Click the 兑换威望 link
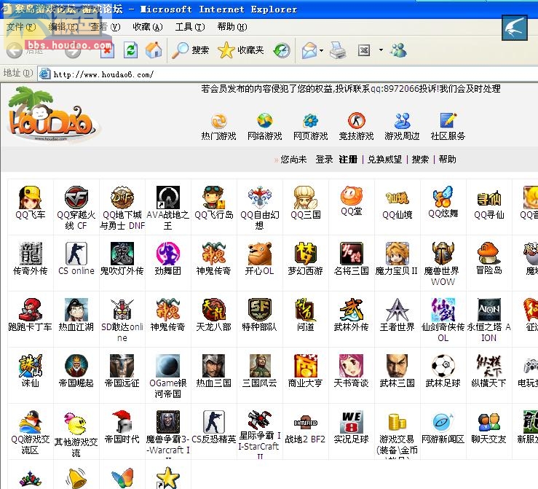Screen dimensions: 538x489 384,160
